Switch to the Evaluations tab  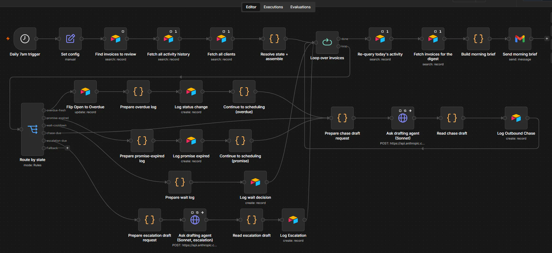click(300, 7)
